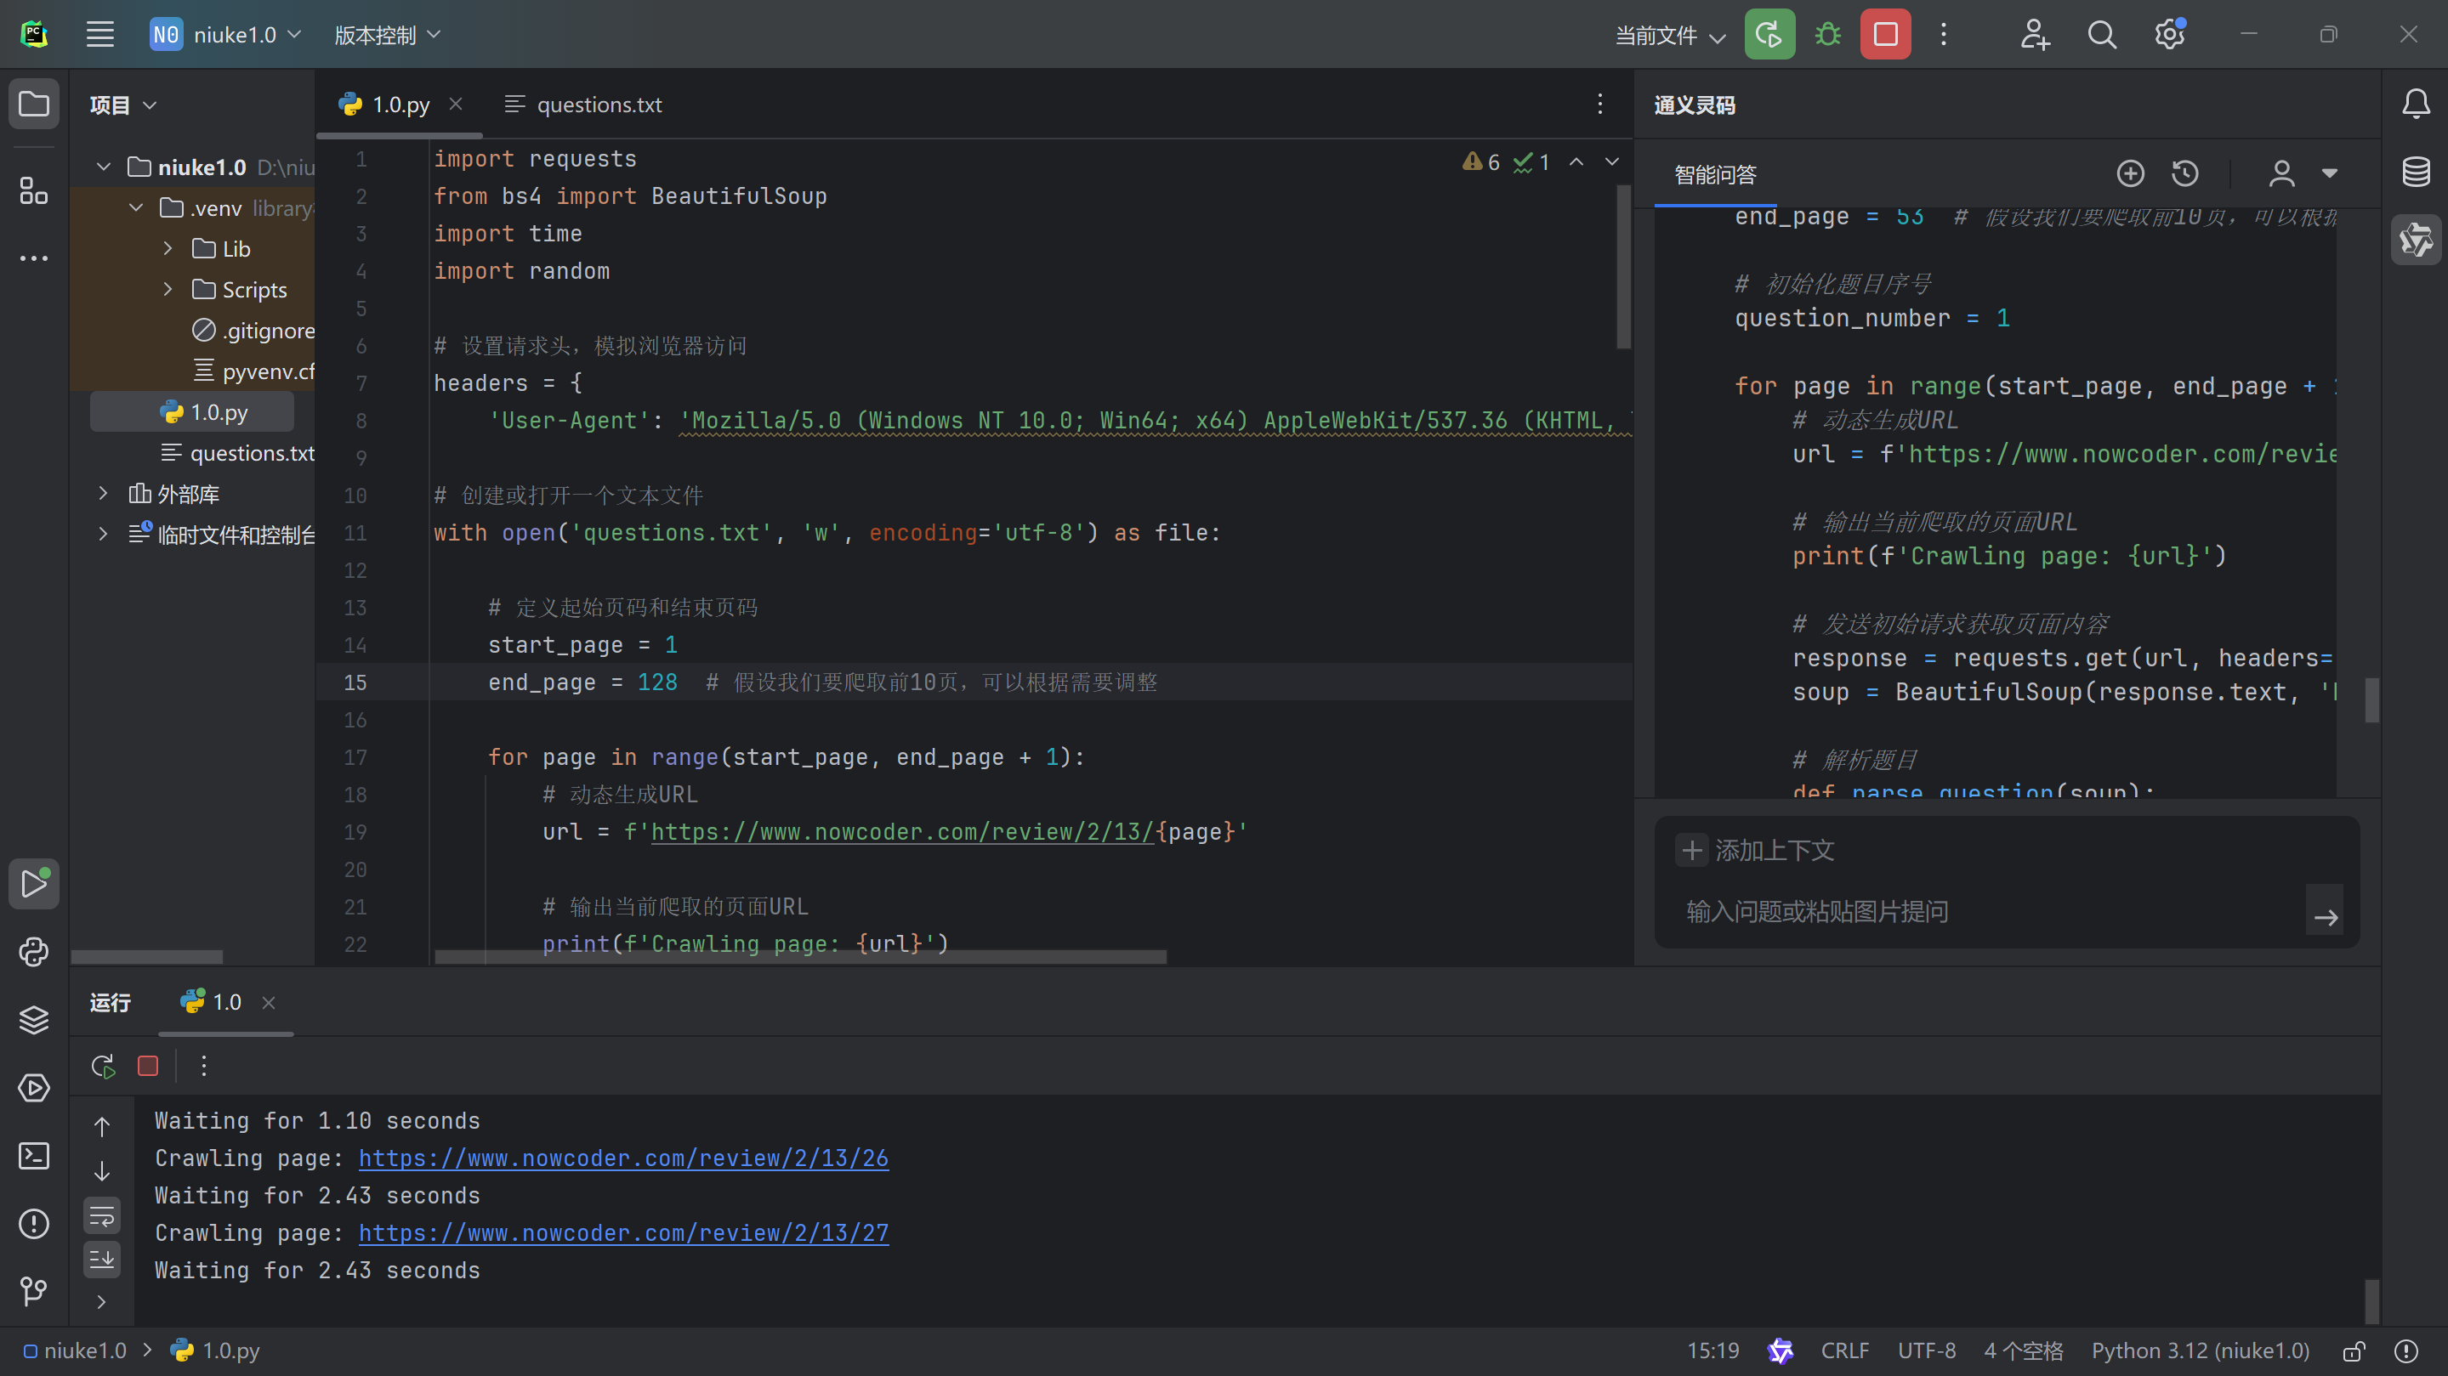Screen dimensions: 2448x1376
Task: Stop 1.0 in the Run panel toolbar
Action: point(148,1066)
